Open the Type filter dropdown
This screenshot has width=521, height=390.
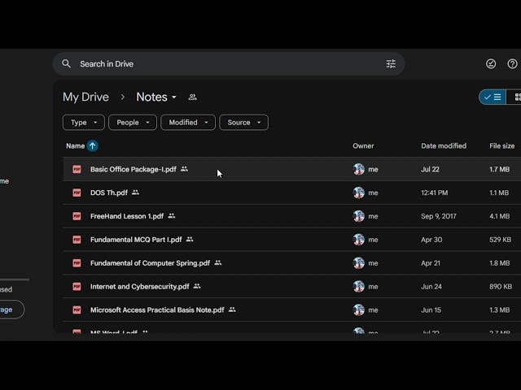(x=84, y=123)
